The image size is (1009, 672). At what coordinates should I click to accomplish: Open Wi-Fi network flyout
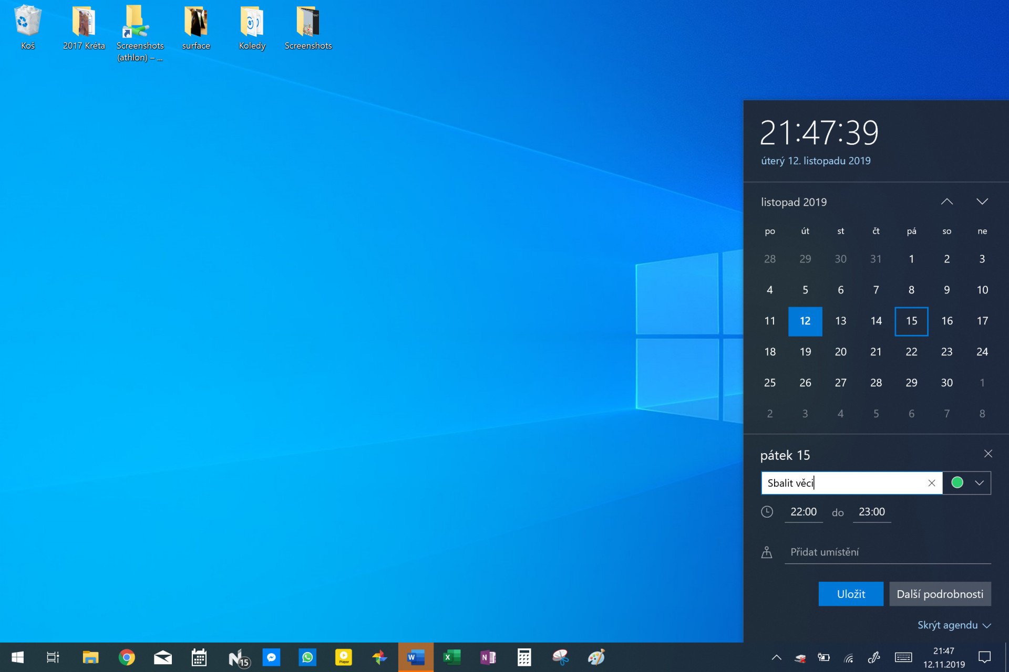[x=849, y=658]
